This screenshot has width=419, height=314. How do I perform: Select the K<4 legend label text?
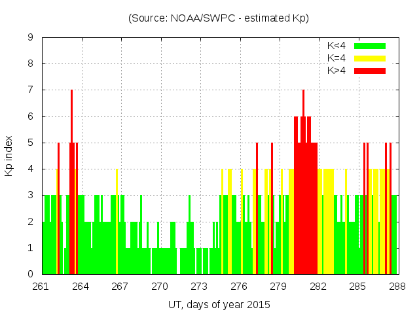point(337,46)
